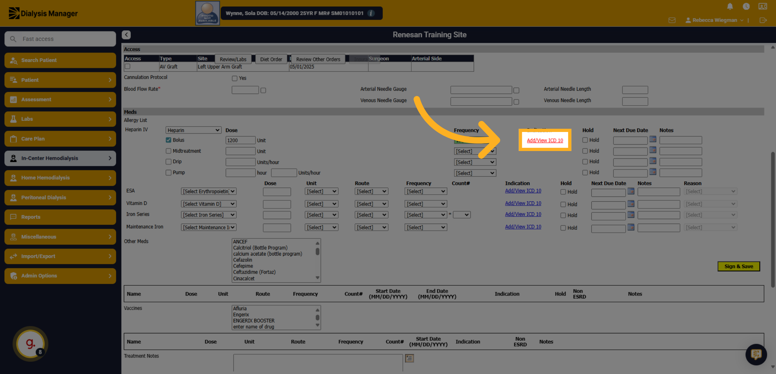Viewport: 776px width, 374px height.
Task: Collapse the sidebar with back arrow
Action: 126,35
